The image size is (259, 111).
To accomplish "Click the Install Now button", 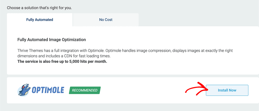I will pos(227,90).
